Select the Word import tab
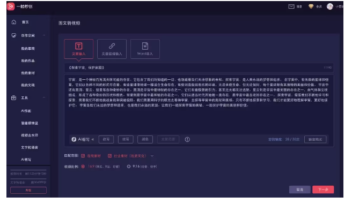 pyautogui.click(x=145, y=49)
